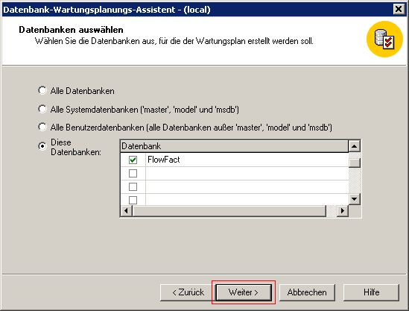
Task: Select the 'Alle Datenbanken' radio option
Action: pos(42,90)
